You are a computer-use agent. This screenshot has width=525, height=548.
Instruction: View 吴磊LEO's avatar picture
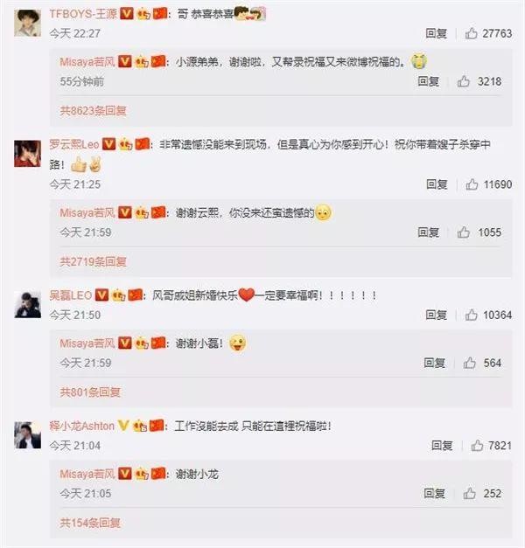[x=27, y=305]
